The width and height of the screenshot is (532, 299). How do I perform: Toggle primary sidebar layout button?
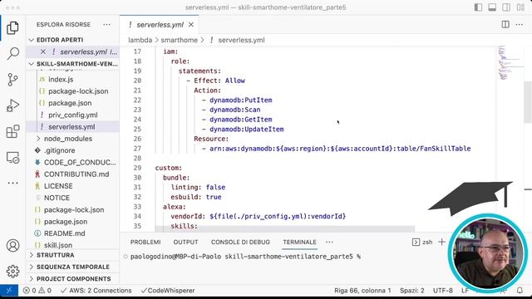coord(478,7)
